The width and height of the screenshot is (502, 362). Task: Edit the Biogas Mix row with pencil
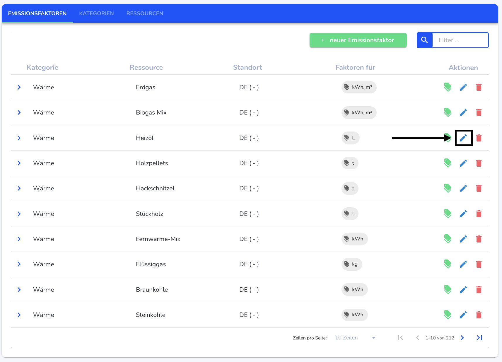(463, 112)
